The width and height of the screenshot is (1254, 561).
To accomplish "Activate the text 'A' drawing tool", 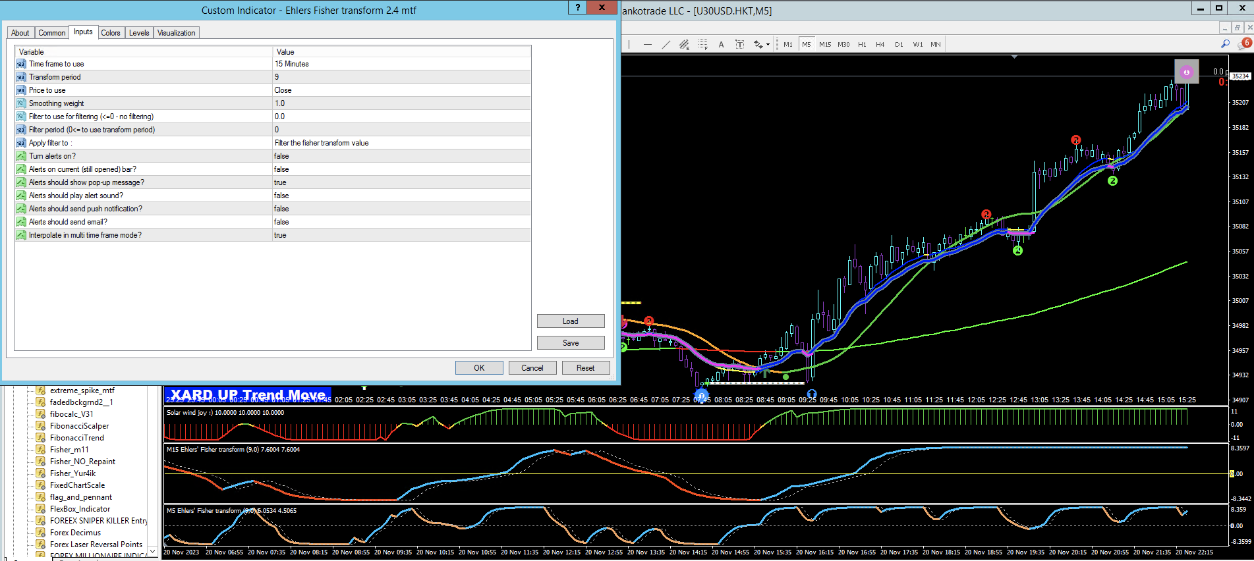I will pyautogui.click(x=721, y=45).
